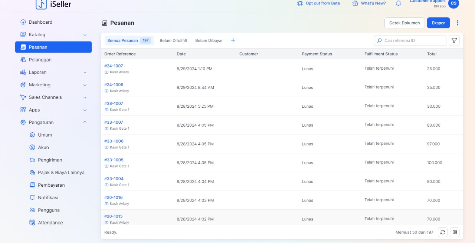Click the Dashboard gauge icon

pyautogui.click(x=23, y=22)
